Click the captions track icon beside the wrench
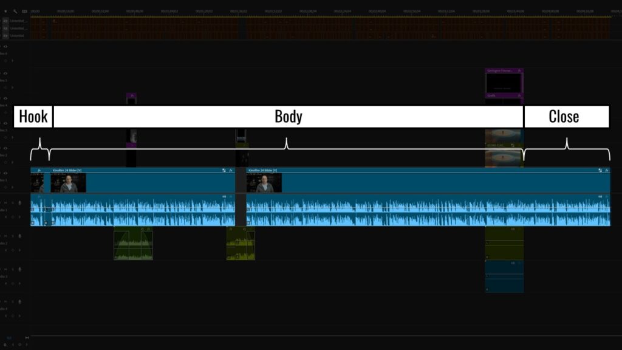622x350 pixels. point(24,11)
